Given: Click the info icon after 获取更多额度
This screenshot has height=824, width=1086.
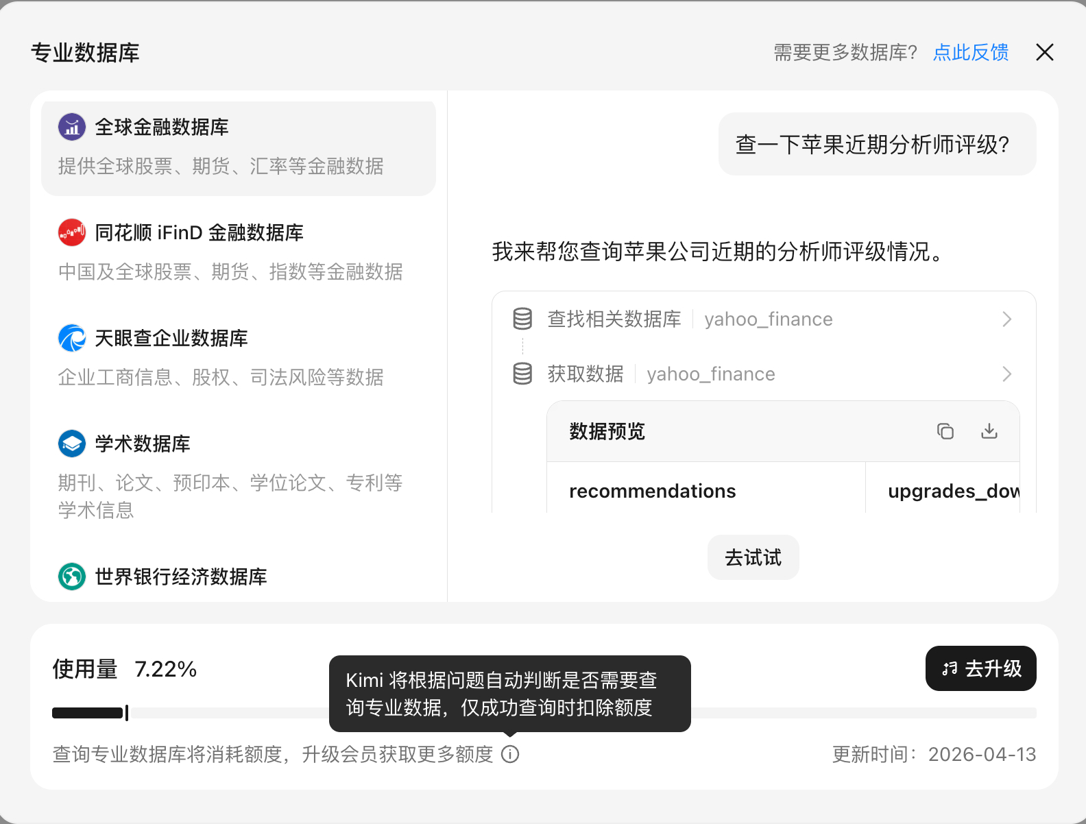Looking at the screenshot, I should [510, 754].
